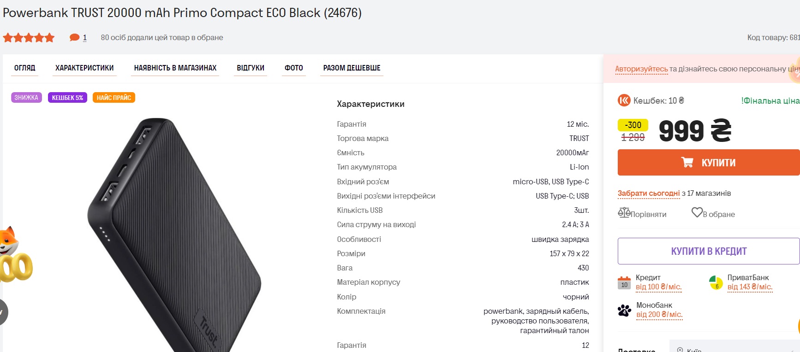Click the five-star rating icons
Viewport: 800px width, 352px height.
(x=29, y=38)
